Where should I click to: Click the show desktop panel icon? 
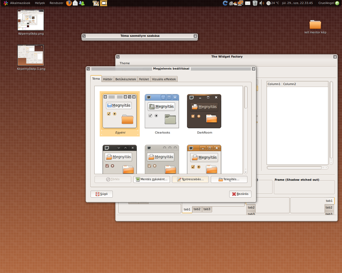point(104,3)
